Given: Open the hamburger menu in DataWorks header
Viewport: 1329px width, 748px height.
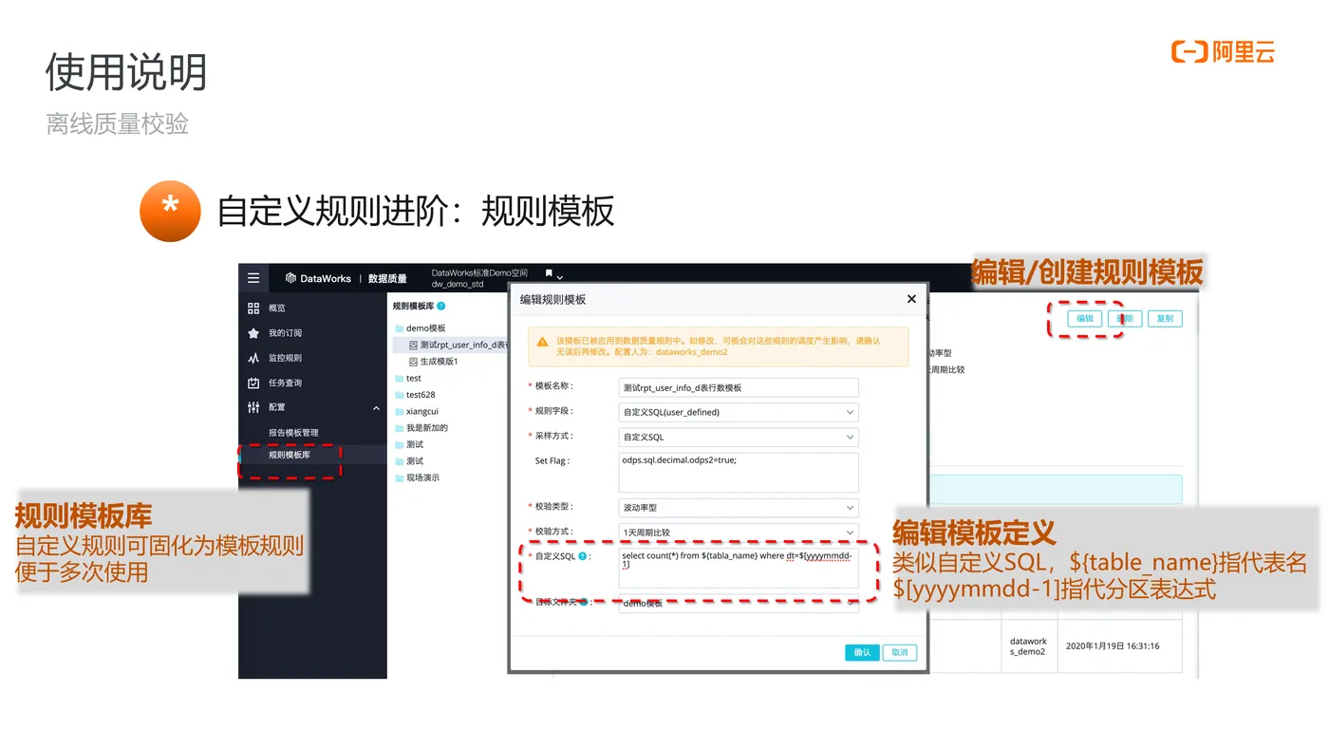Looking at the screenshot, I should point(253,278).
